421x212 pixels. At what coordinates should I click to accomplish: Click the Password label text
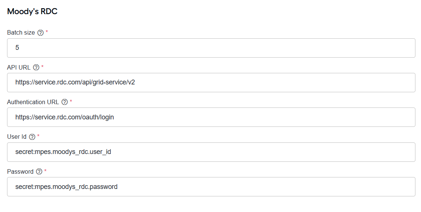(20, 171)
